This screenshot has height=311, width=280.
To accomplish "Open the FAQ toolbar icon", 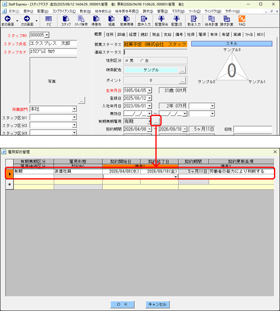I will pyautogui.click(x=242, y=21).
